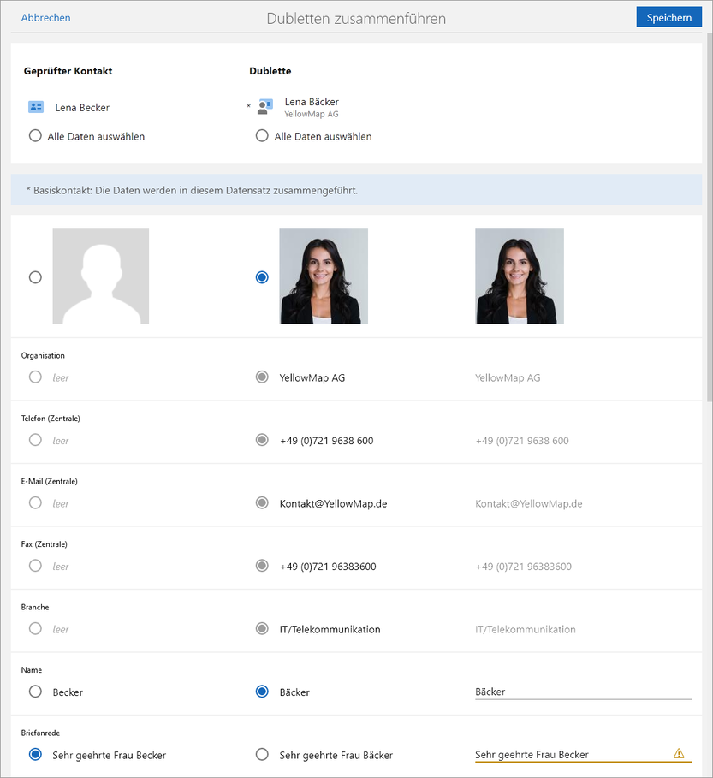Select the +49 (0)721 96383600 fax option

(262, 566)
